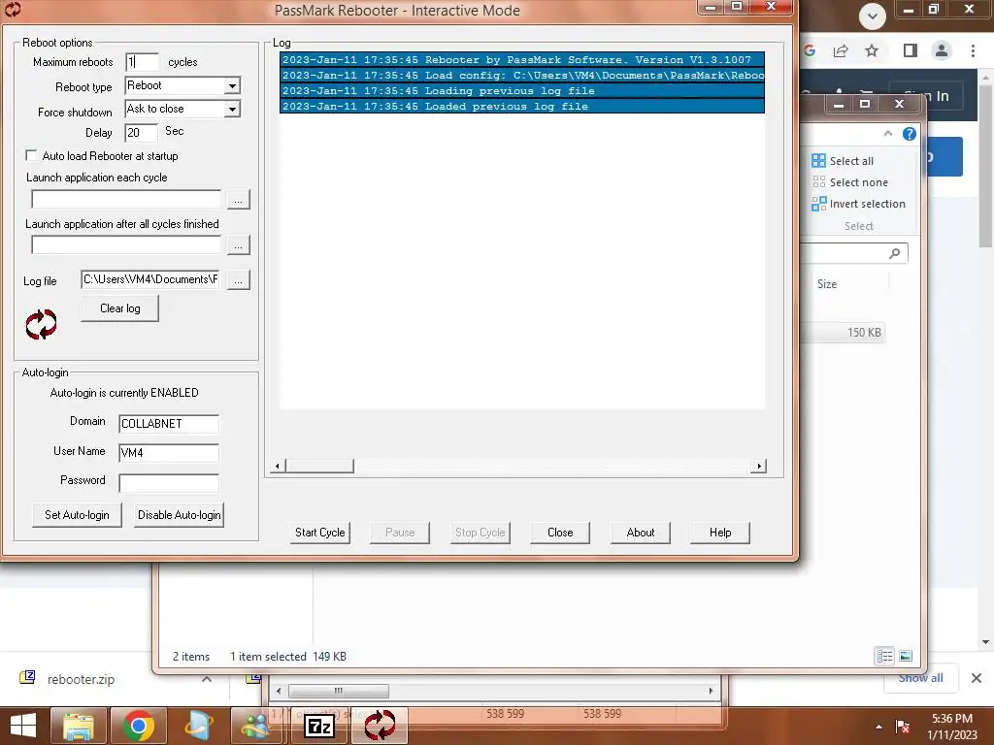Open Chrome from the taskbar
Viewport: 994px width, 745px height.
tap(139, 726)
